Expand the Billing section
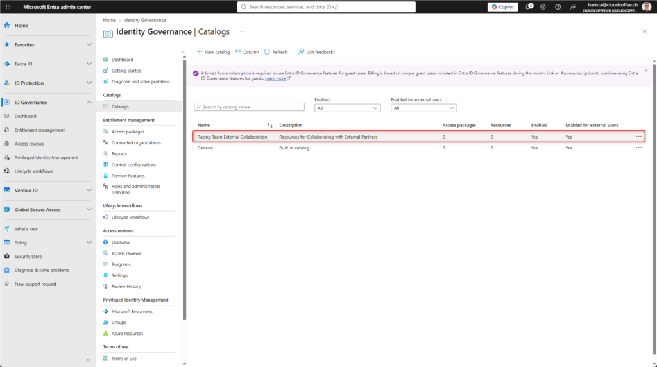The image size is (657, 367). (x=89, y=243)
